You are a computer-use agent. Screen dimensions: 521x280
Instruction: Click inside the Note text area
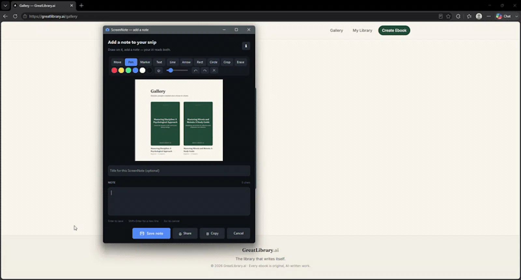(179, 201)
